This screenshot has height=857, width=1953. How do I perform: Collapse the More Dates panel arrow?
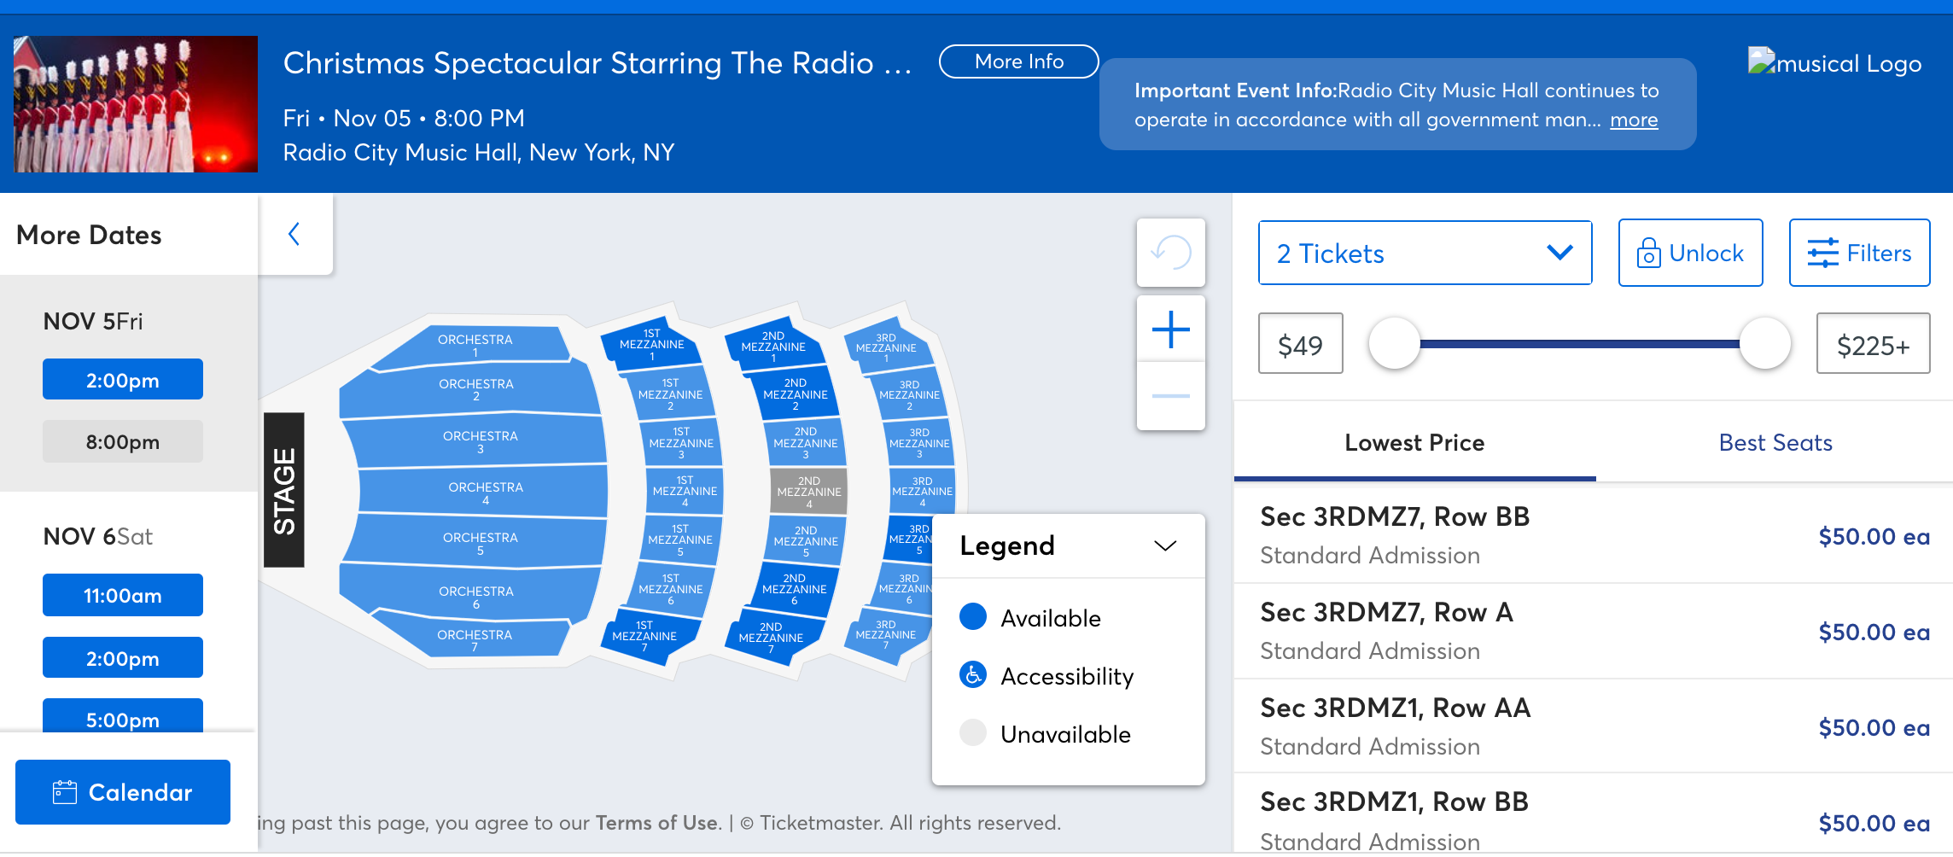(x=294, y=234)
